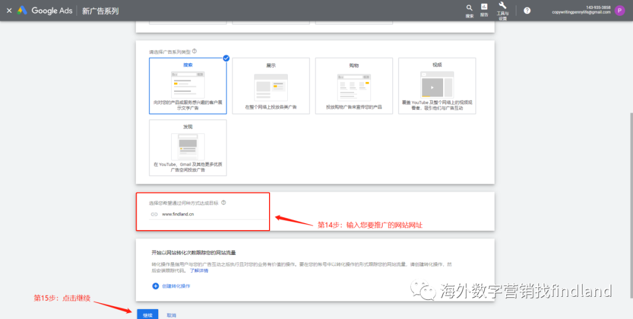Click the plus icon for creating conversion action
Image resolution: width=633 pixels, height=319 pixels.
pyautogui.click(x=155, y=286)
